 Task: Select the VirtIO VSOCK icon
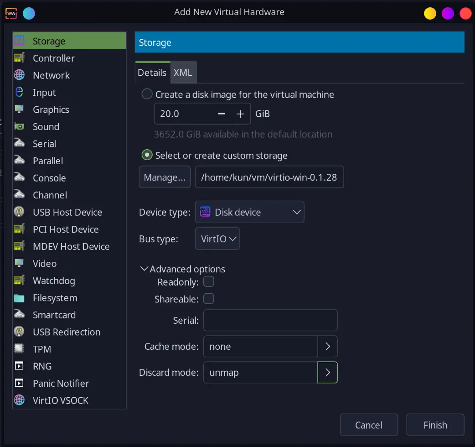tap(19, 400)
